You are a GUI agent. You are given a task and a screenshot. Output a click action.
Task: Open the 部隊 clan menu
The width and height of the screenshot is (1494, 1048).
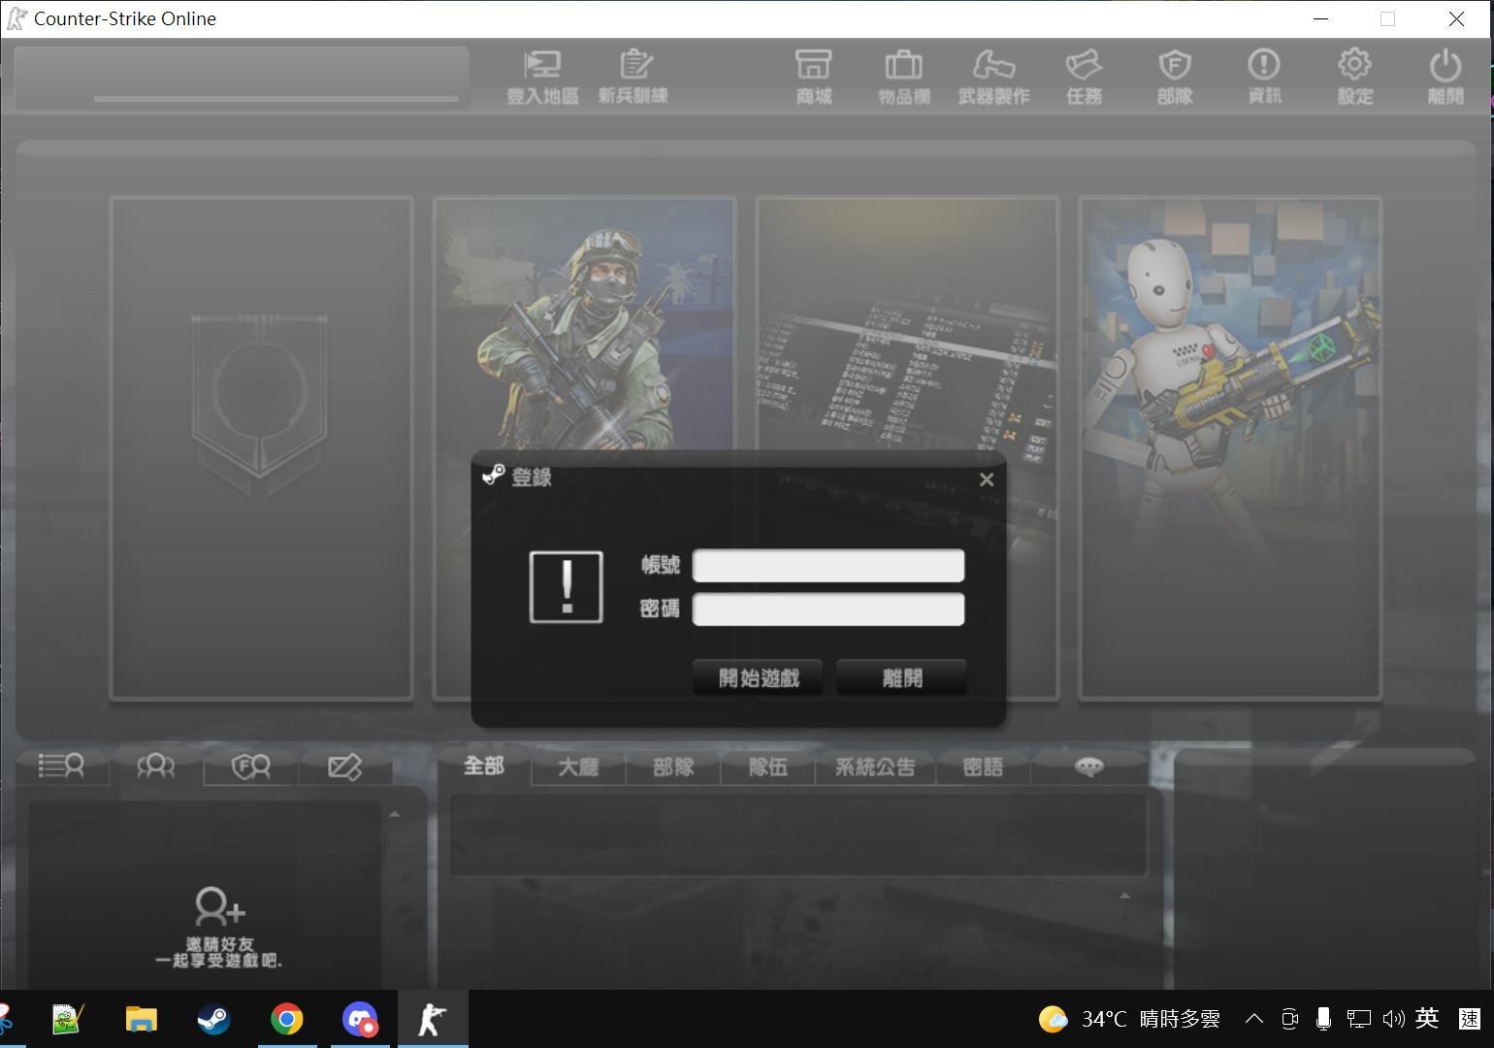tap(1174, 76)
